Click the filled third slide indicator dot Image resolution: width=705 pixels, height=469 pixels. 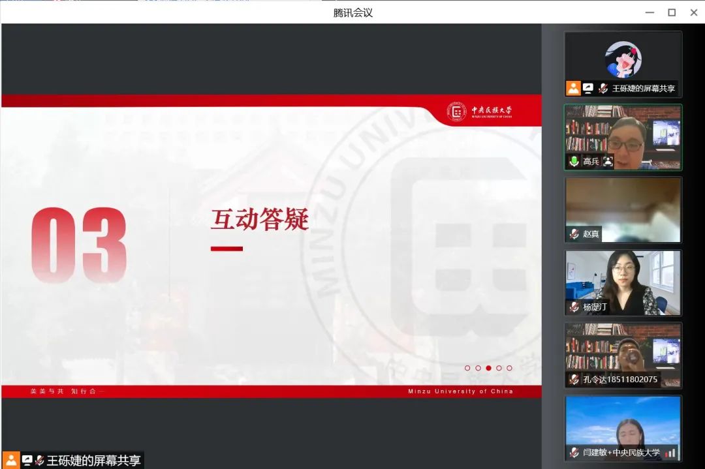(488, 368)
